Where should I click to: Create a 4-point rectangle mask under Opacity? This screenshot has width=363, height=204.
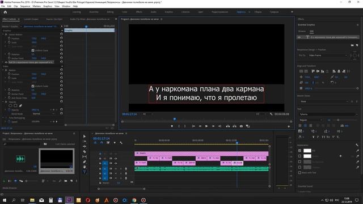[x=15, y=106]
